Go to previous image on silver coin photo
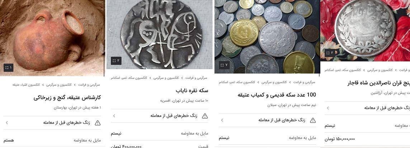This screenshot has width=410, height=148. (110, 29)
